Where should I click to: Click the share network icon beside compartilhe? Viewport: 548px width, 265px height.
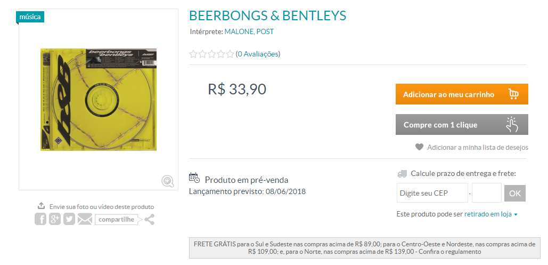coord(149,220)
